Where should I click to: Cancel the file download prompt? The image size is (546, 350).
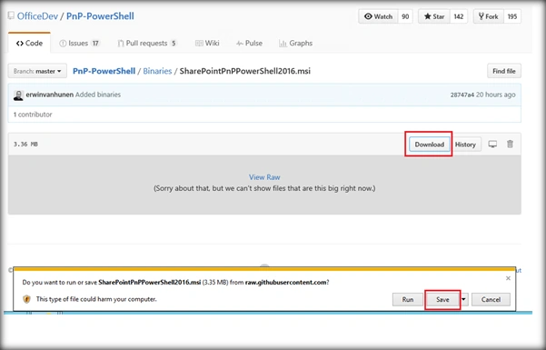click(491, 299)
